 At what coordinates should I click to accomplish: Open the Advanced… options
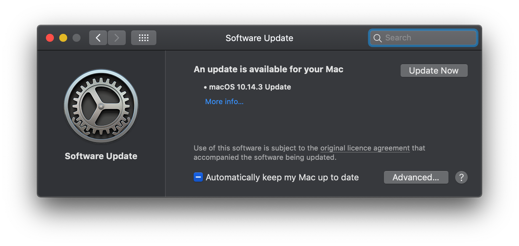point(416,177)
